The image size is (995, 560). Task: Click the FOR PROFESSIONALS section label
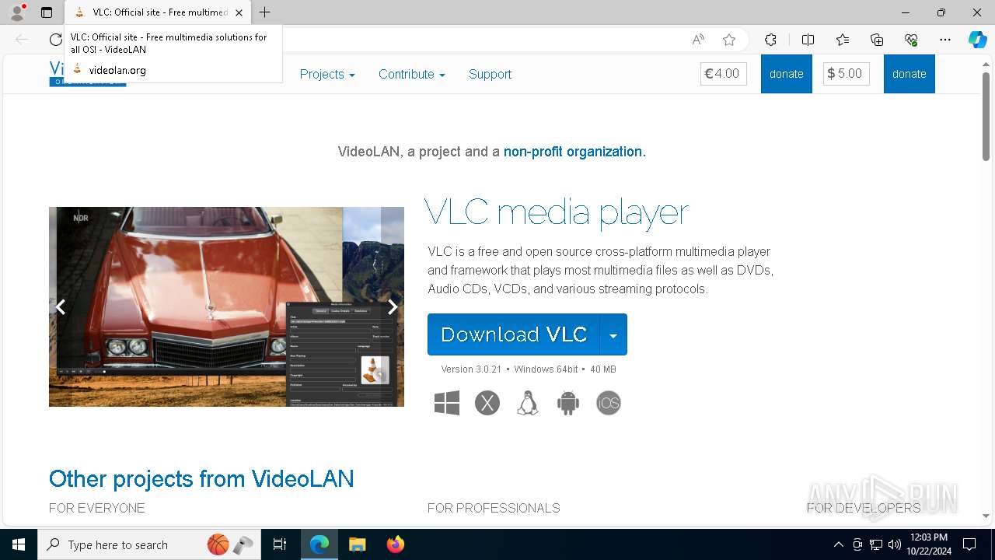tap(494, 508)
